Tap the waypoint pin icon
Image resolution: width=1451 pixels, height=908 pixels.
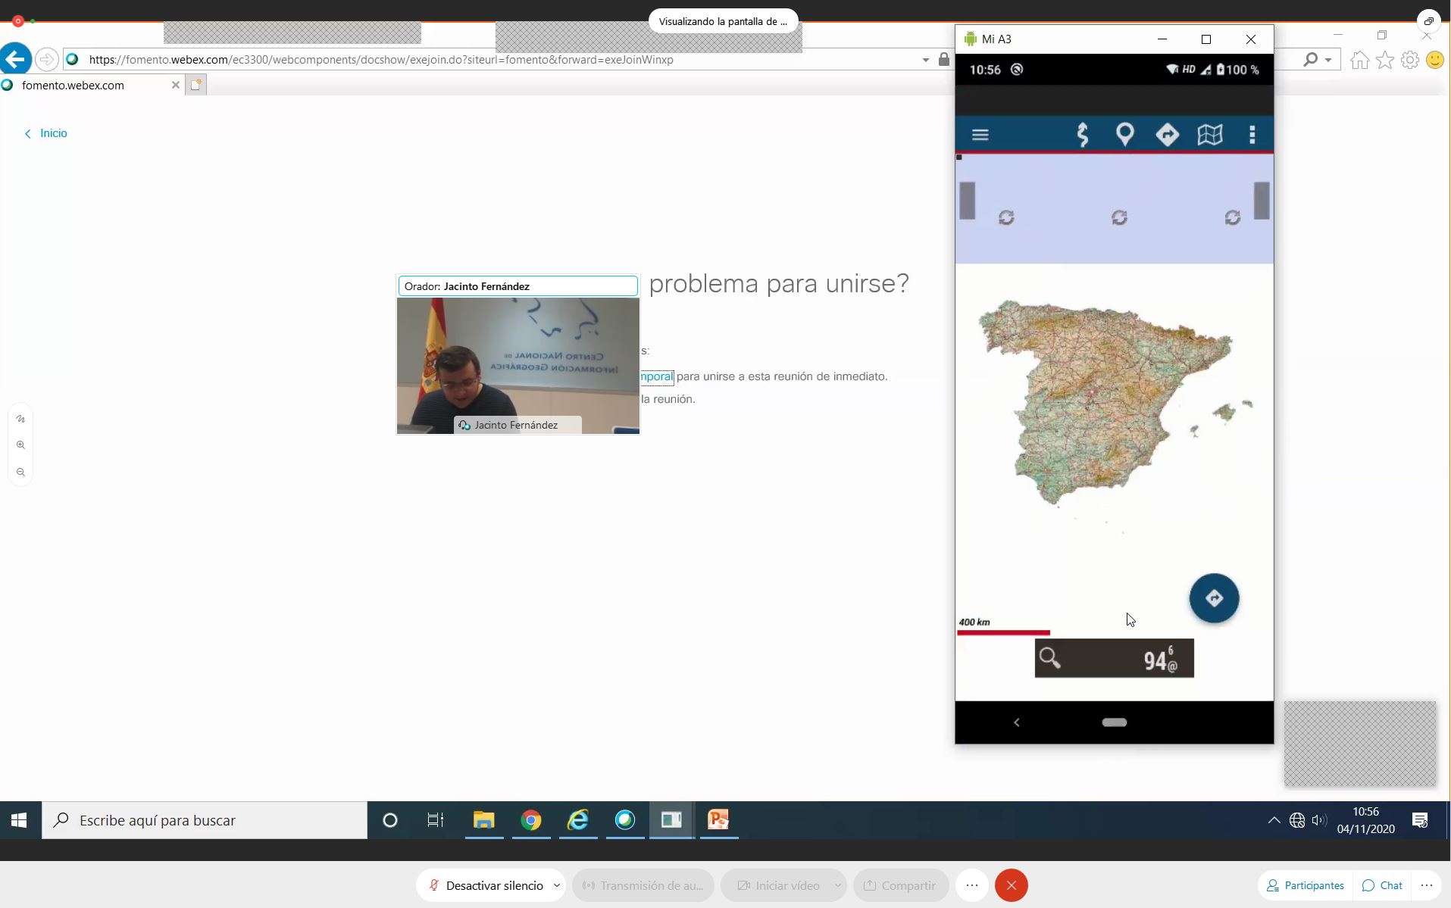click(1125, 135)
